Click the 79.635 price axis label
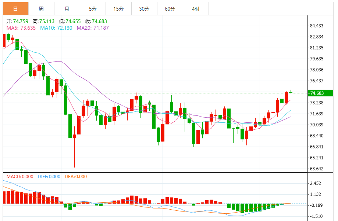 click(317, 59)
